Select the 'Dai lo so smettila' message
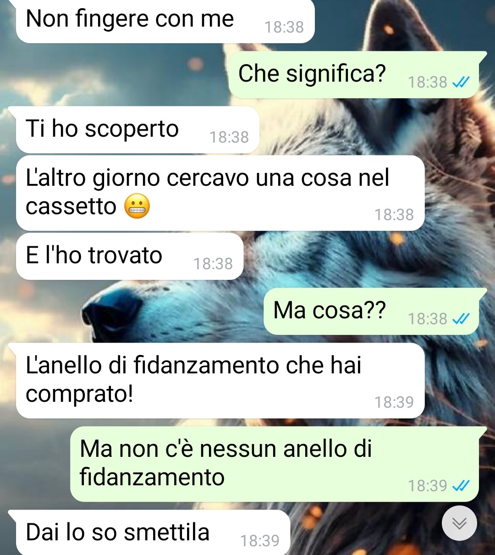This screenshot has width=495, height=555. click(153, 533)
